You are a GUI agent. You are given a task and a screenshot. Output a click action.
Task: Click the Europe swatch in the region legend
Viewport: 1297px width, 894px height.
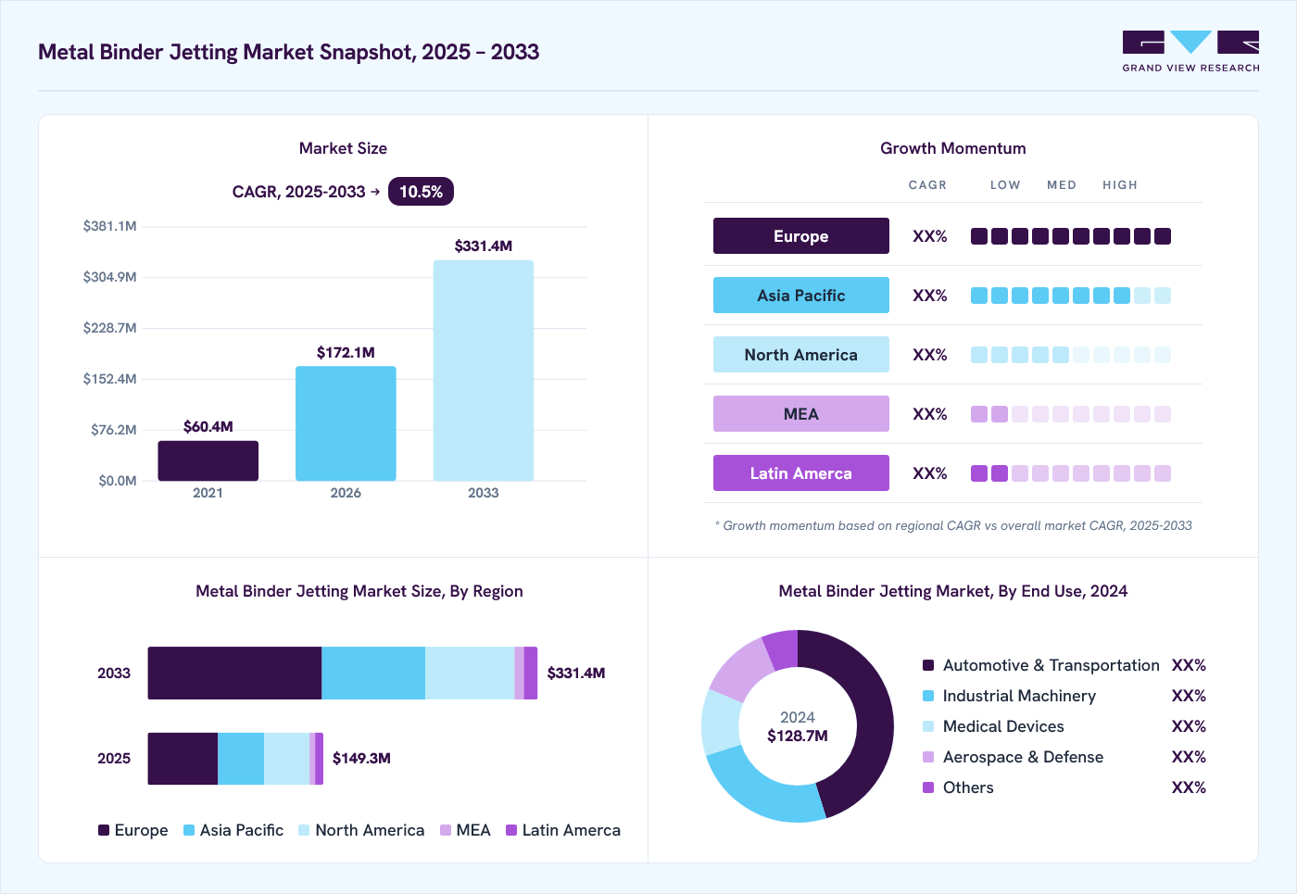104,830
